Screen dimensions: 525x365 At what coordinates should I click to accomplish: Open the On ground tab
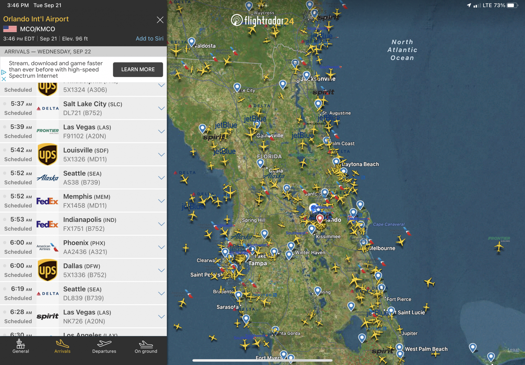(146, 346)
